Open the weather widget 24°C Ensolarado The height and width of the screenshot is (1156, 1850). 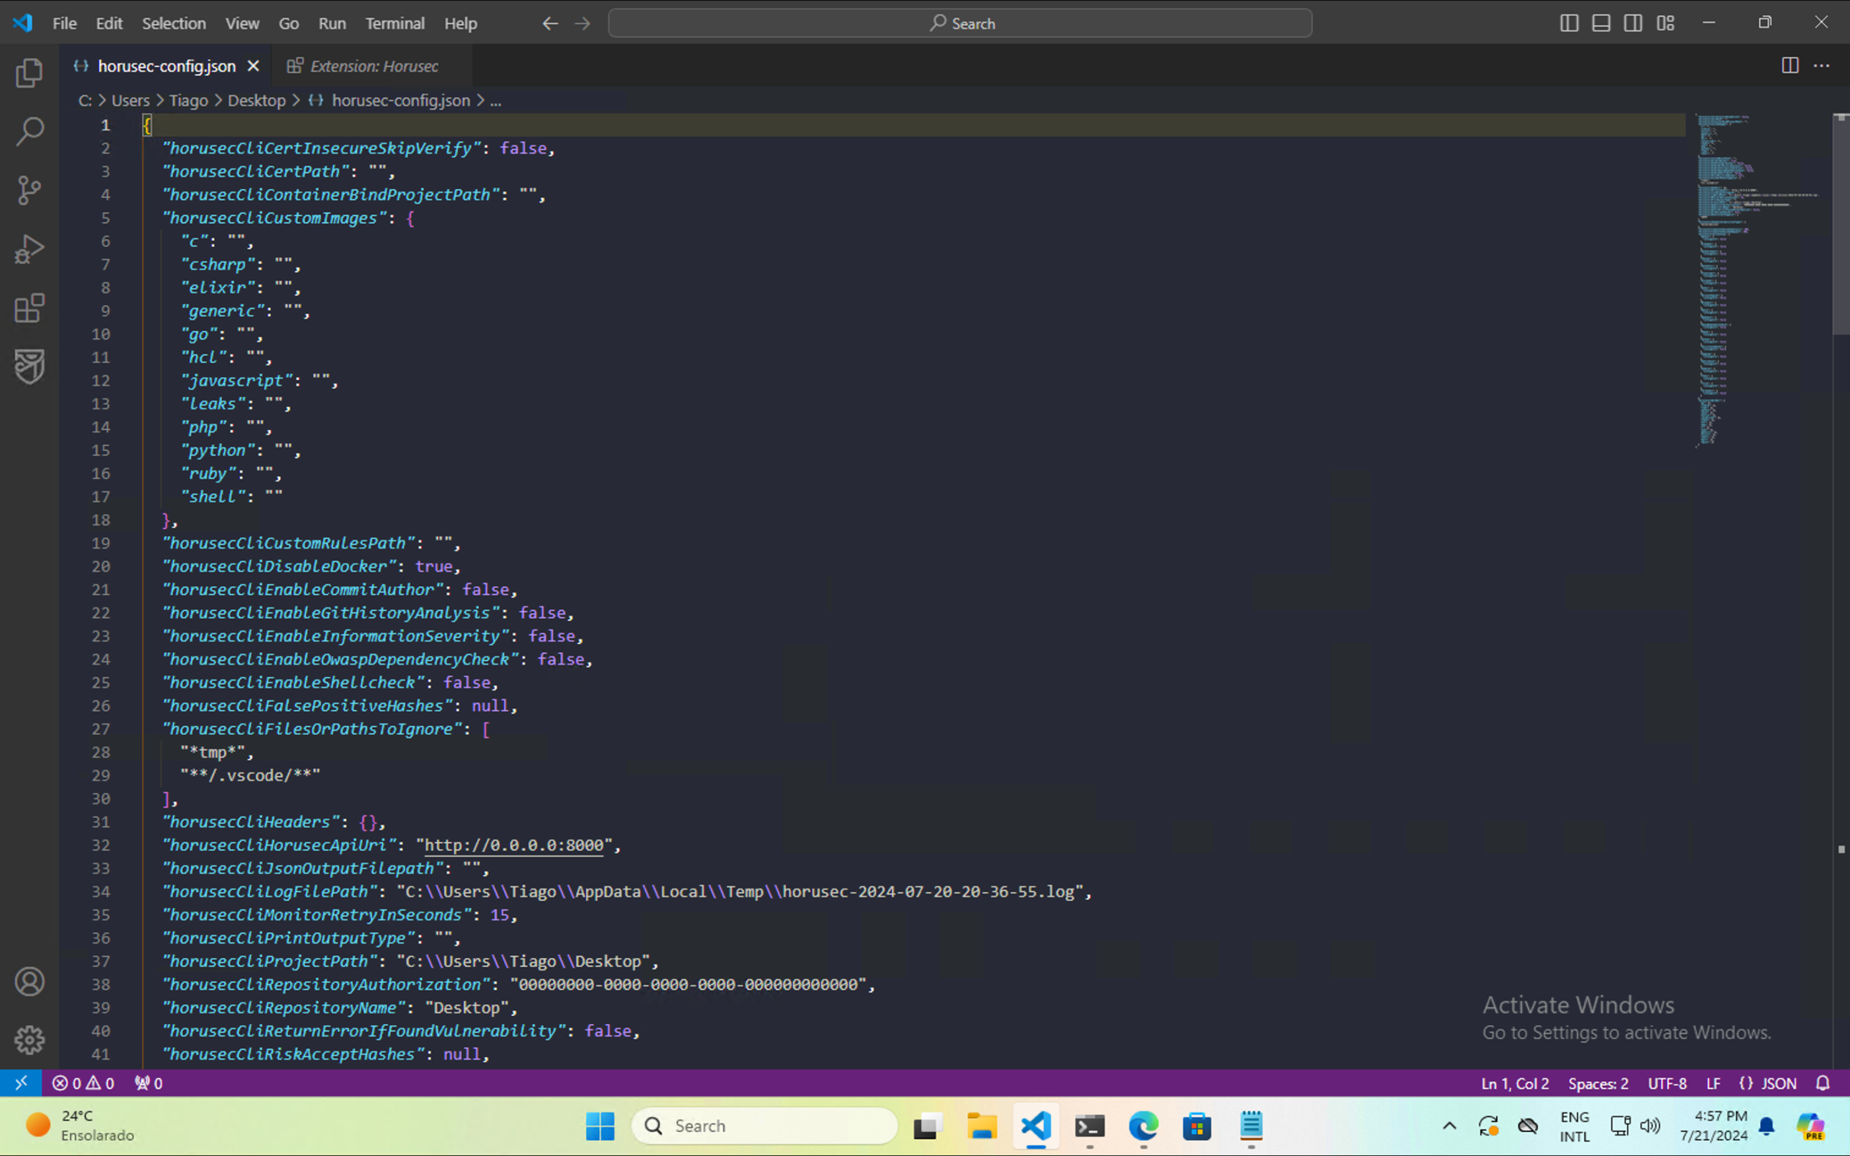tap(79, 1126)
